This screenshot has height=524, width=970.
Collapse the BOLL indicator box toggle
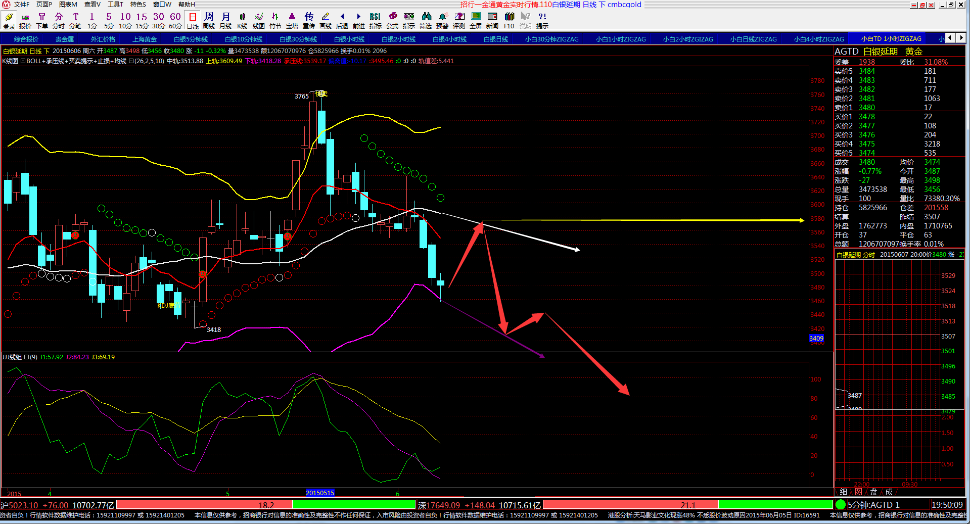(23, 61)
